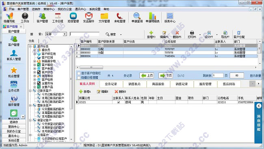The width and height of the screenshot is (264, 149).
Task: Open the dropdown arrow beside 搜索
Action: (121, 34)
